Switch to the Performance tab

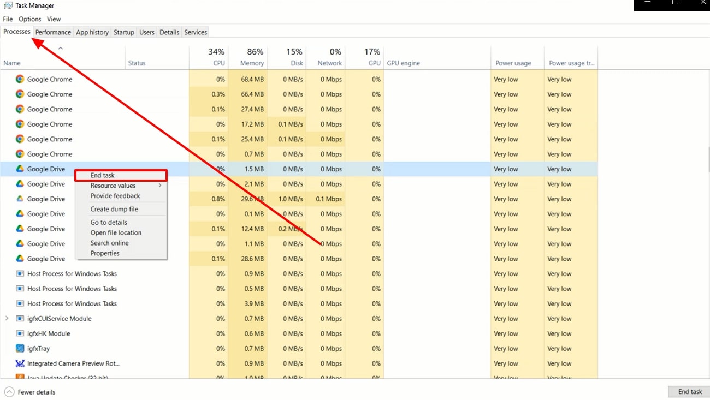(x=53, y=32)
